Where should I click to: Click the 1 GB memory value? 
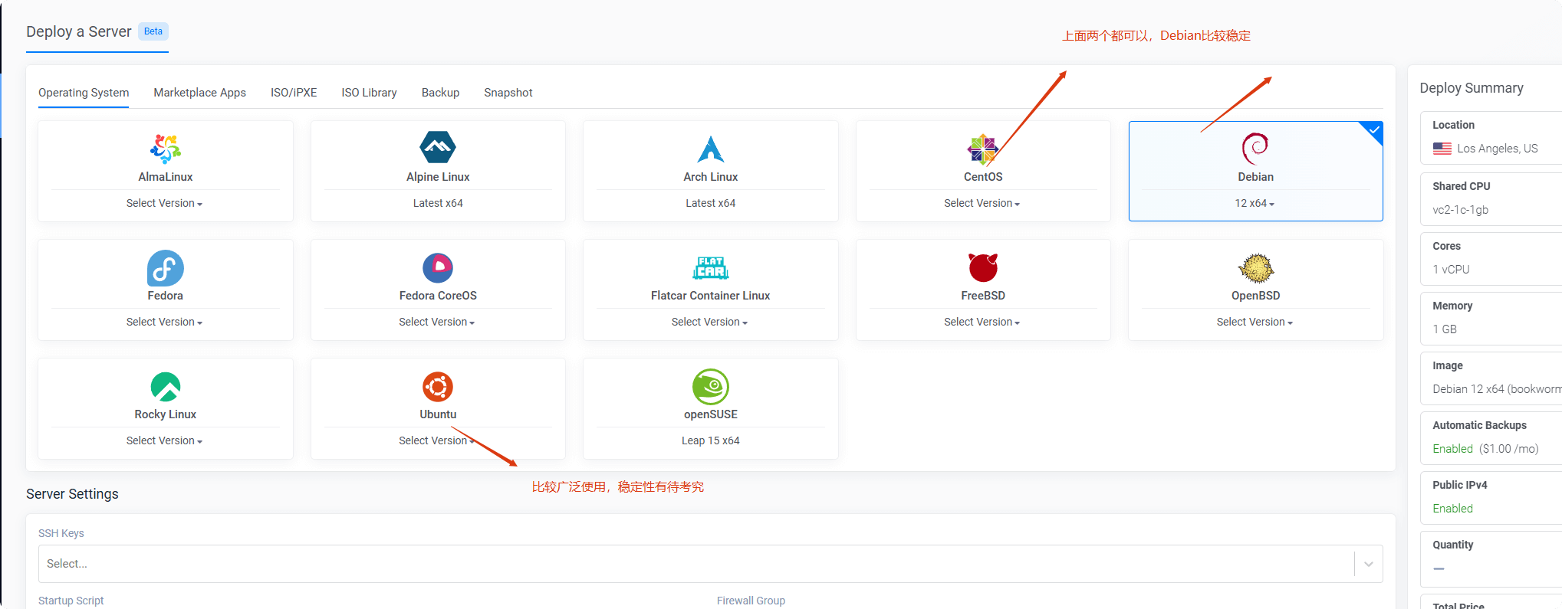(x=1445, y=329)
